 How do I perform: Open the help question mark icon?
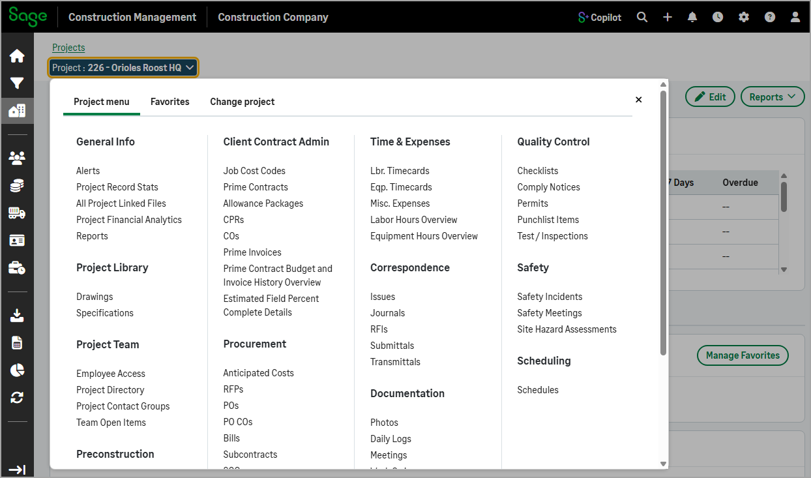click(770, 17)
